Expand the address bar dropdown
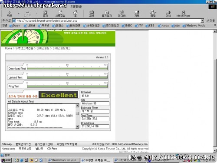The image size is (217, 163). click(202, 20)
